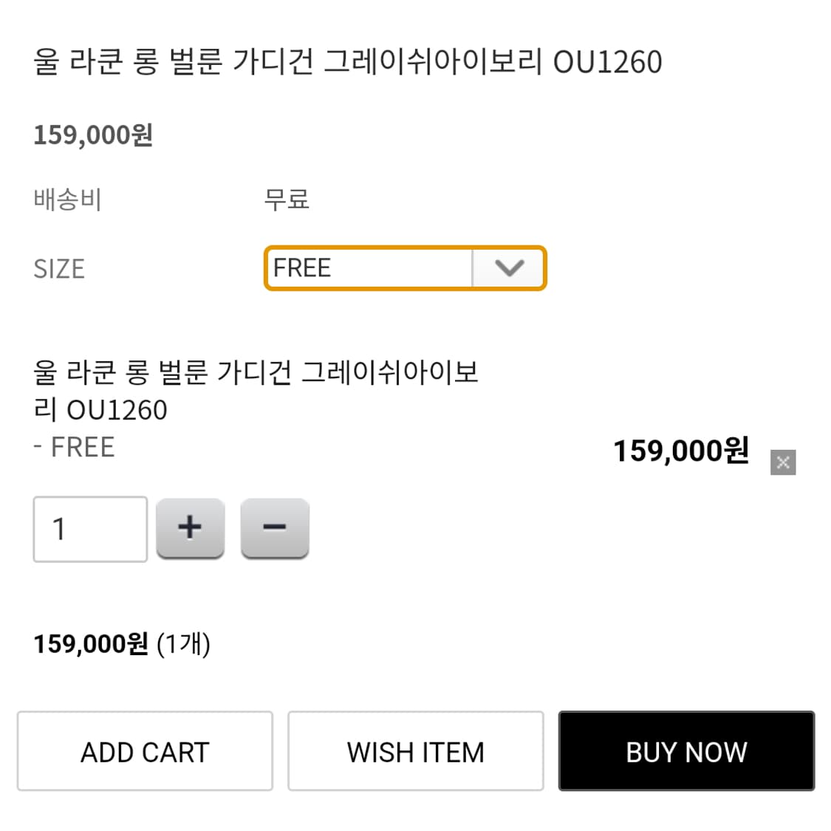The width and height of the screenshot is (831, 831).
Task: Click the black BUY NOW button
Action: 686,751
